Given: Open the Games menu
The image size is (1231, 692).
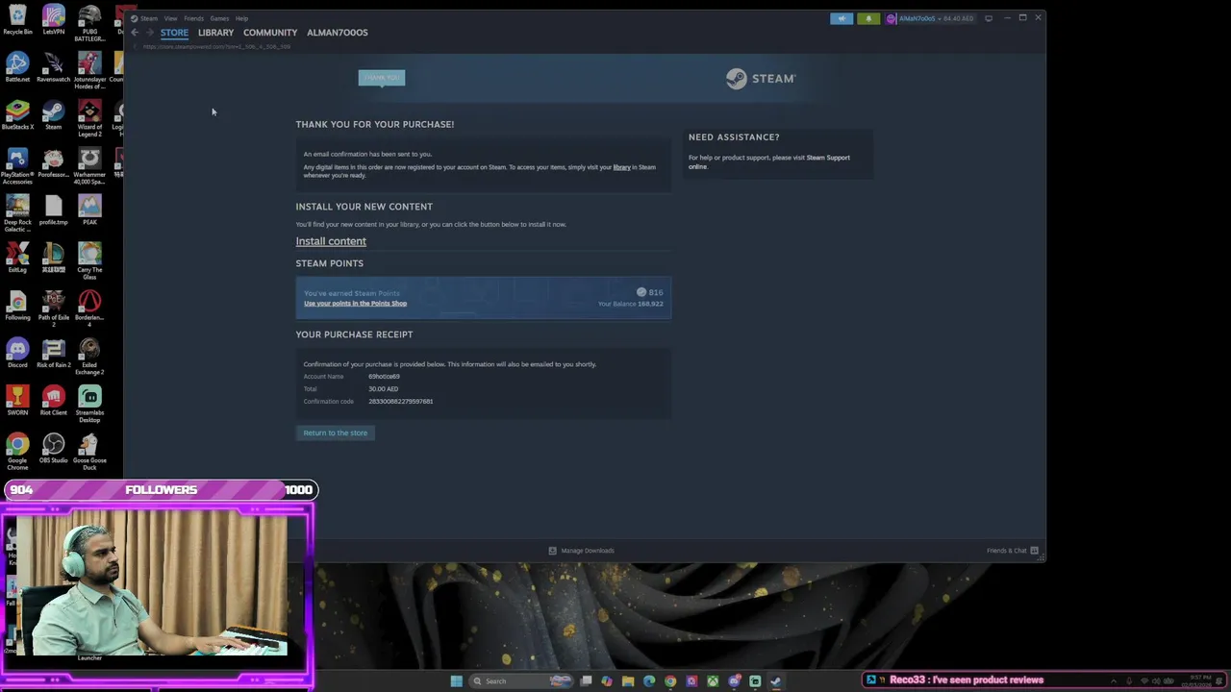Looking at the screenshot, I should 219,18.
